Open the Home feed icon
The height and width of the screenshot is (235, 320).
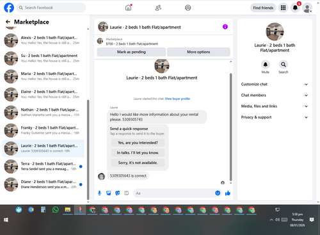[128, 8]
